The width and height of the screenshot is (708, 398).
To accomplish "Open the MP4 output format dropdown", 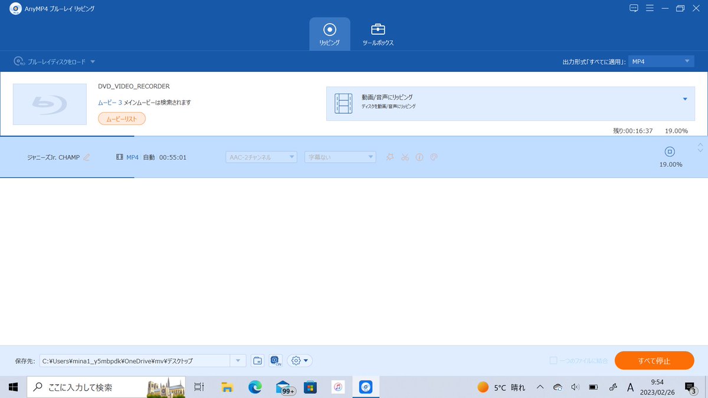I will point(661,61).
